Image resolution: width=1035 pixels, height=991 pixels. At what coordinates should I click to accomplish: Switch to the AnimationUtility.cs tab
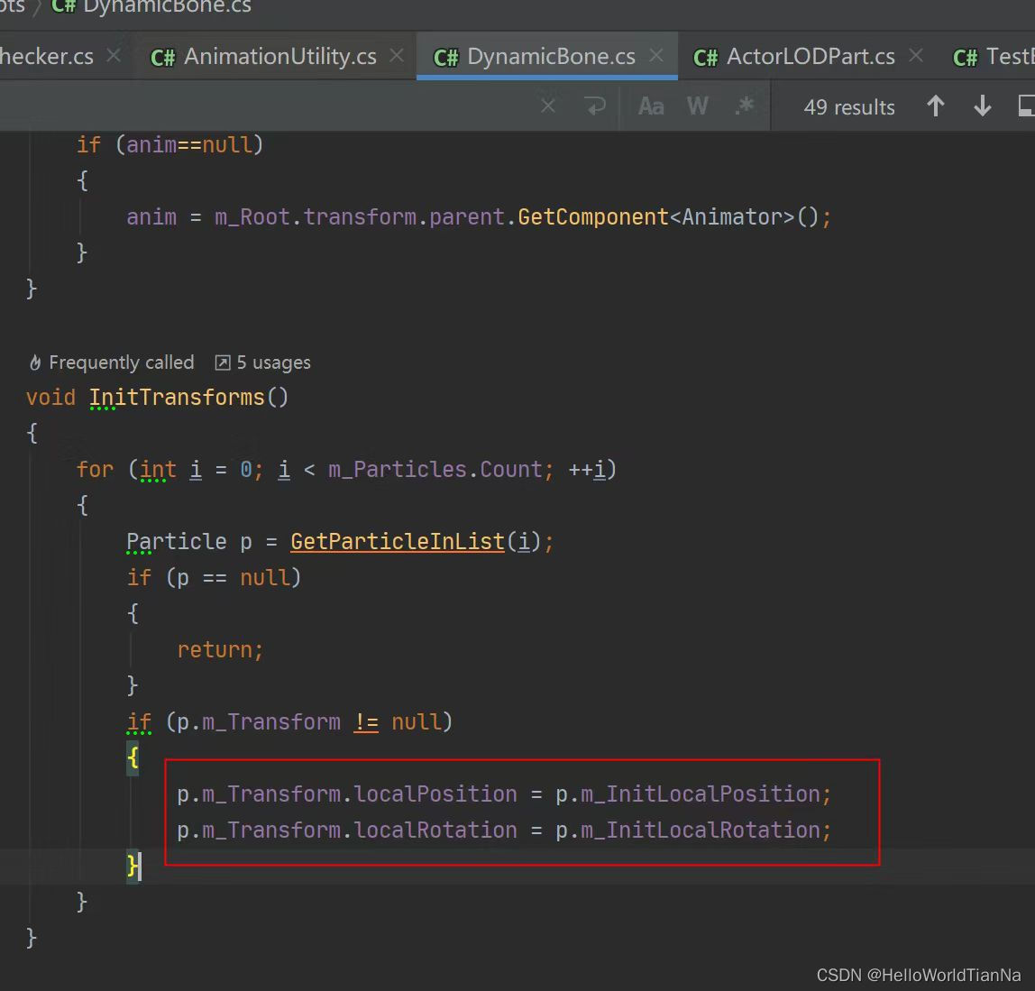[x=279, y=56]
